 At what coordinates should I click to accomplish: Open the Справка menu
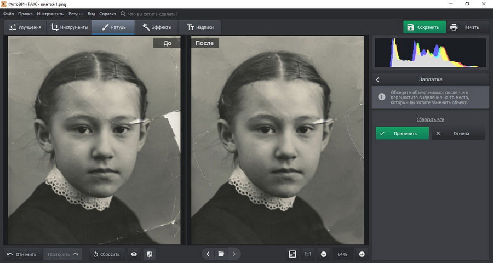click(x=107, y=14)
